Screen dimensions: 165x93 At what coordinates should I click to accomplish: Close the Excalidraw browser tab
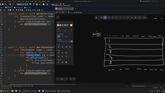pos(72,9)
